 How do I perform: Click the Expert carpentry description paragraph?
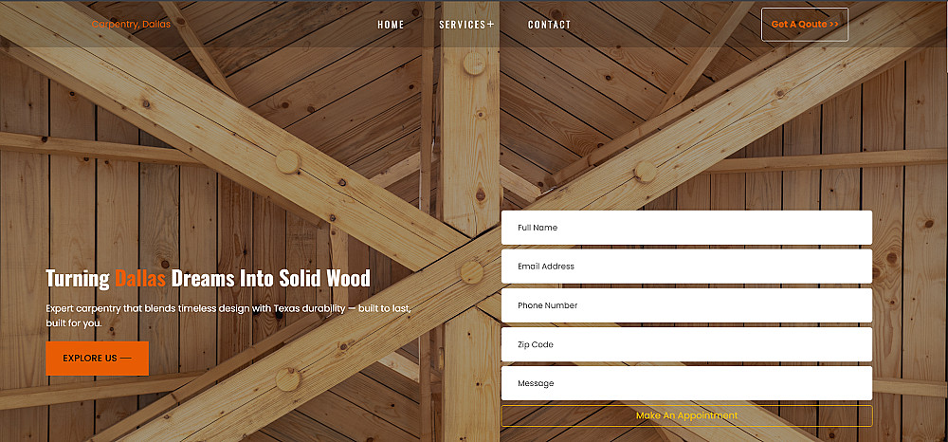click(228, 316)
